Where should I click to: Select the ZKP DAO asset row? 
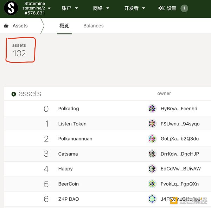point(69,199)
